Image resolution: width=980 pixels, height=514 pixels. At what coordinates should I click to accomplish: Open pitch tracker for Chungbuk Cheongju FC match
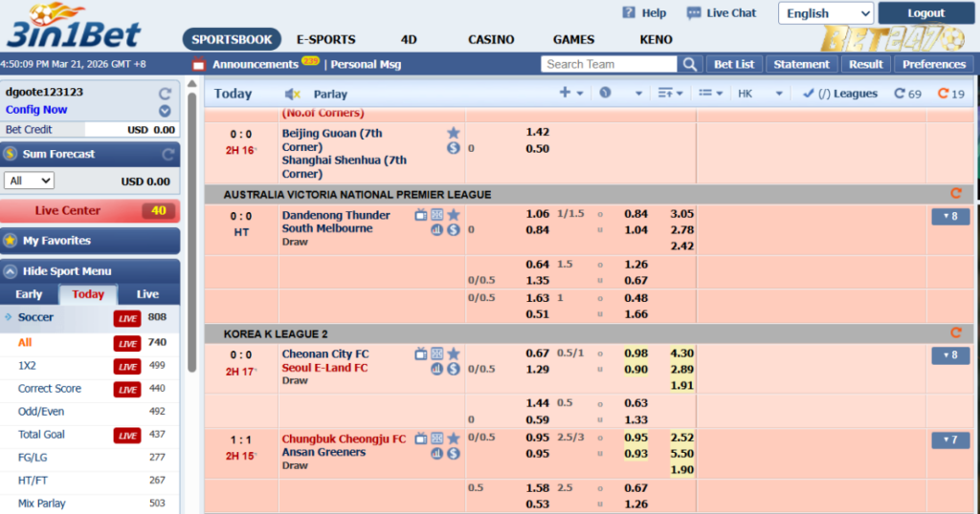[x=436, y=439]
